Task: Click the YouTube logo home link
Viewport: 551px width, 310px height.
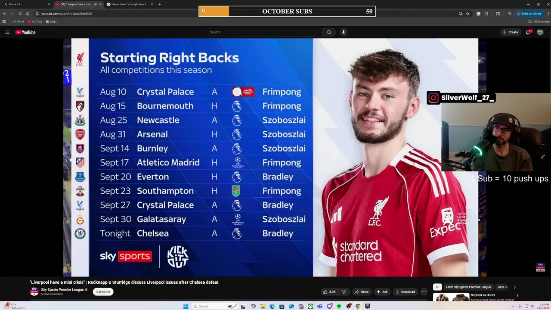Action: [x=25, y=32]
